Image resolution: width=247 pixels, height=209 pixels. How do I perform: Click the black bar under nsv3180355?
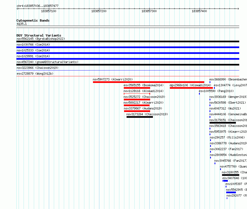click(x=231, y=175)
